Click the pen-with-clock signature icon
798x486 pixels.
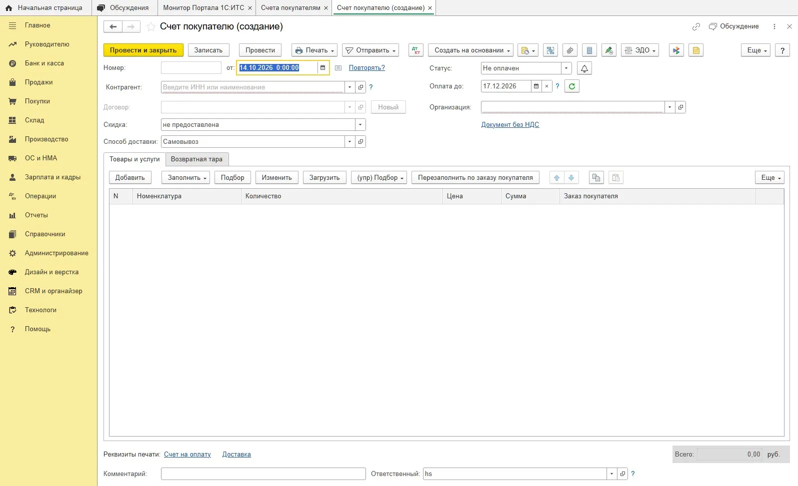pyautogui.click(x=609, y=50)
